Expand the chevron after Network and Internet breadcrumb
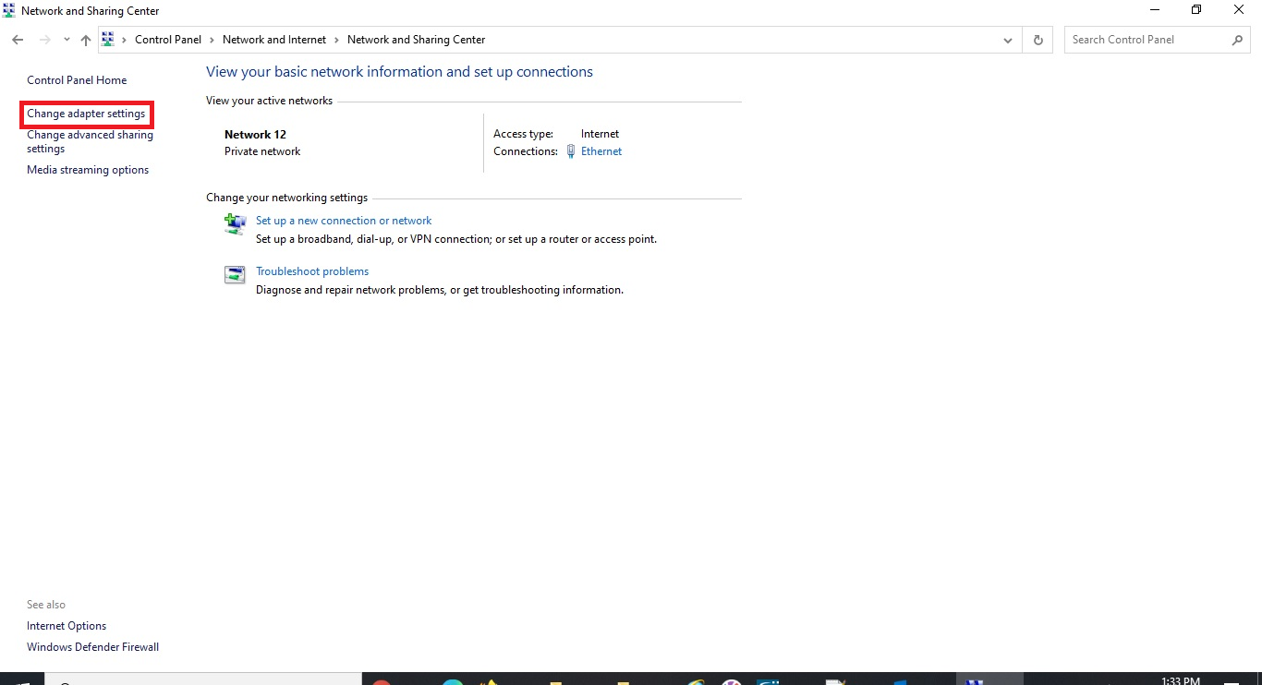This screenshot has height=685, width=1262. 336,40
